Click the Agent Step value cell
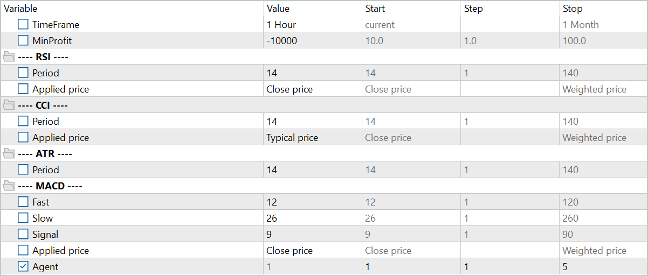The width and height of the screenshot is (648, 276). click(509, 266)
